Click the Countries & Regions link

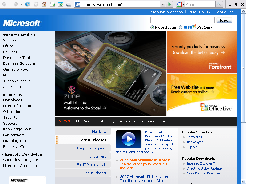coord(21,160)
